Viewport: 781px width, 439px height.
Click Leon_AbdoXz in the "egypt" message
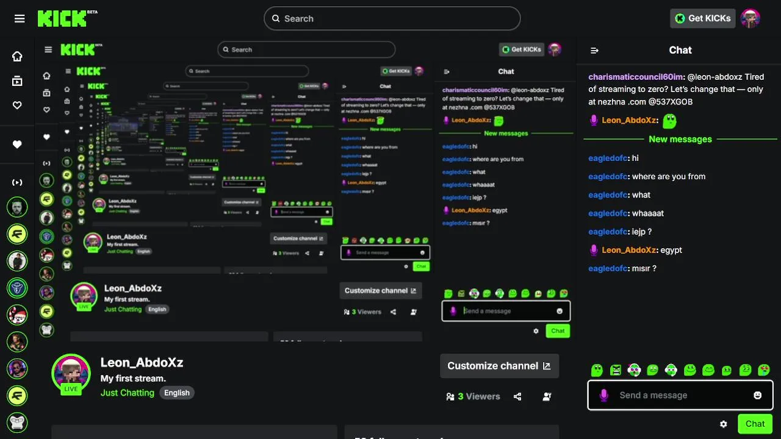630,250
